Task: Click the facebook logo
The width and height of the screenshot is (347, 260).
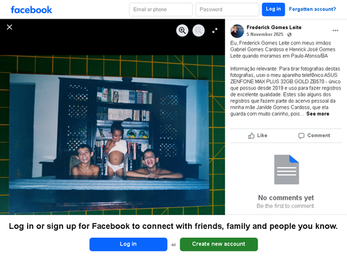Action: click(31, 10)
